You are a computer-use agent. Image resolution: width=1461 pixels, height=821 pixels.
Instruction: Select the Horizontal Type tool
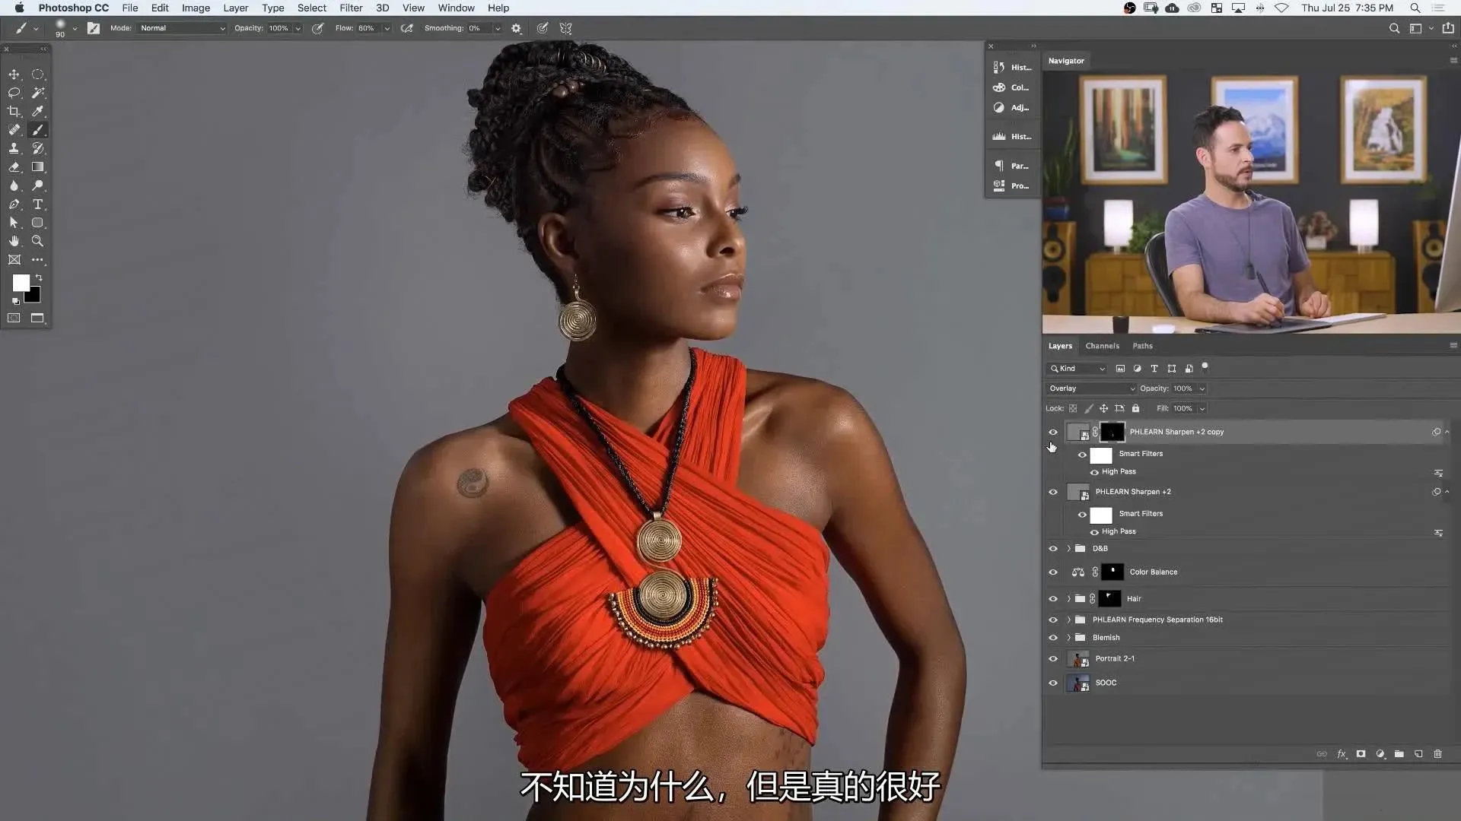tap(37, 204)
